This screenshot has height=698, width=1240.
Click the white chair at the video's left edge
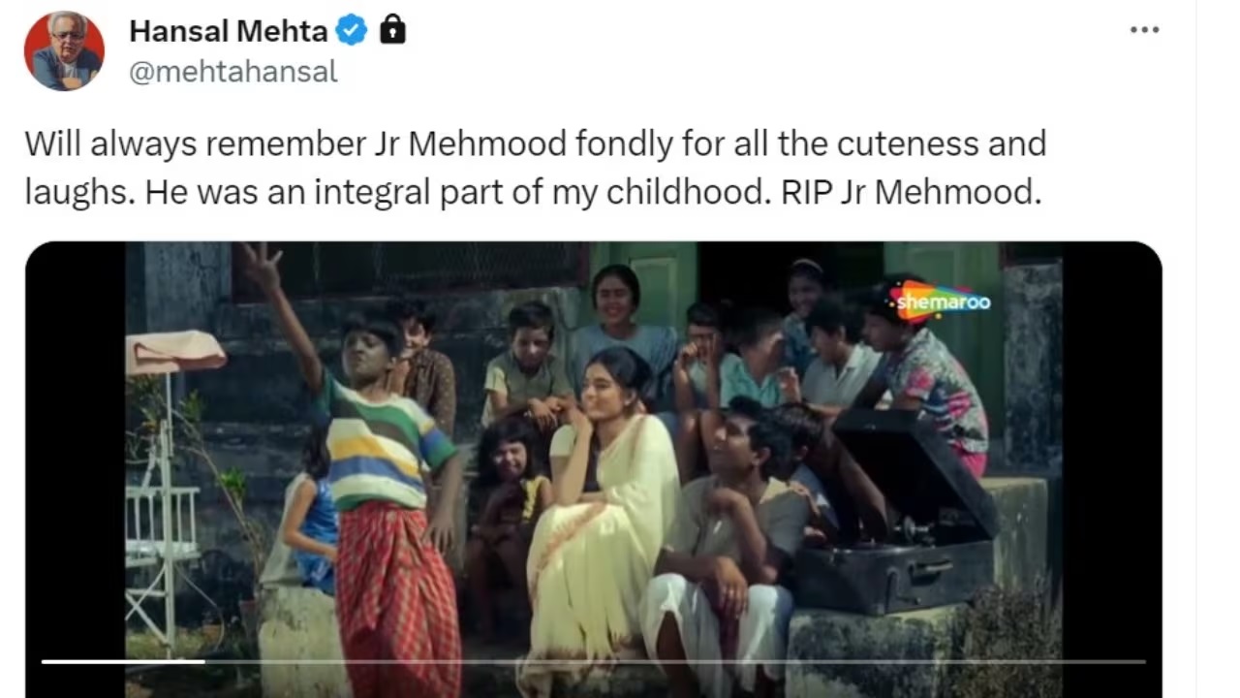(x=162, y=543)
